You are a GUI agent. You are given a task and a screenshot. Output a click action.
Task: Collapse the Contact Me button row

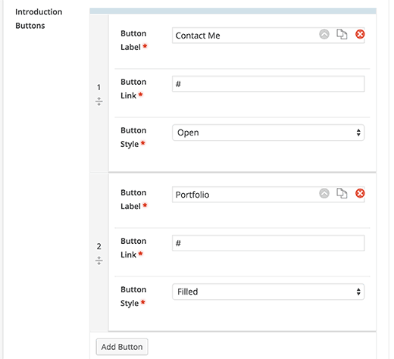click(324, 34)
